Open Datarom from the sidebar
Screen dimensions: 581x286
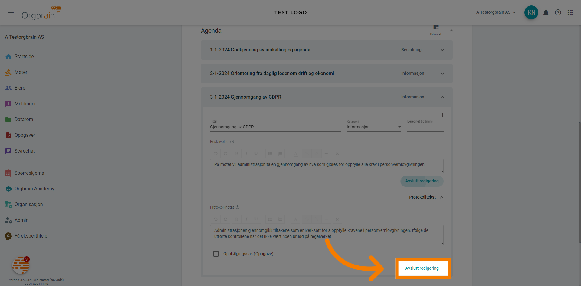click(24, 120)
